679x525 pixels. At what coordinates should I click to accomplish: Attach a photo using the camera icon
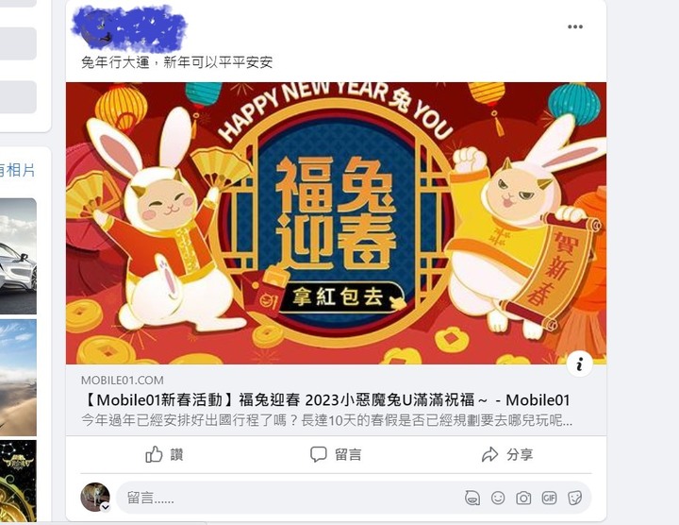pyautogui.click(x=523, y=499)
